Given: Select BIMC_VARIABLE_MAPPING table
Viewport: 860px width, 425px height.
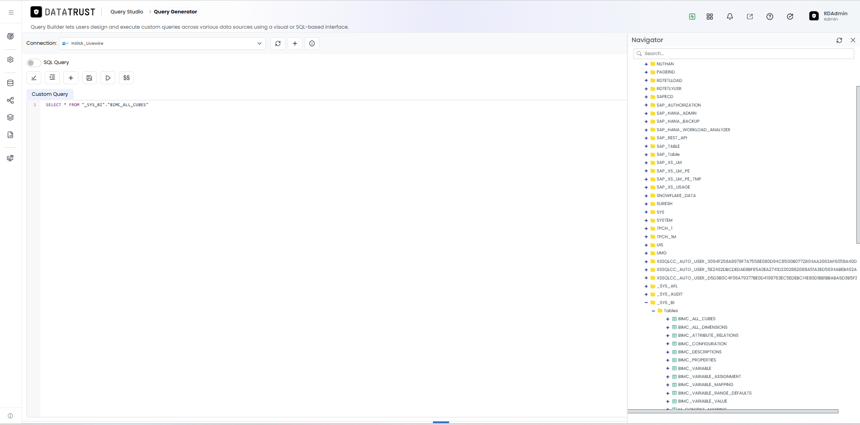Looking at the screenshot, I should [x=705, y=385].
